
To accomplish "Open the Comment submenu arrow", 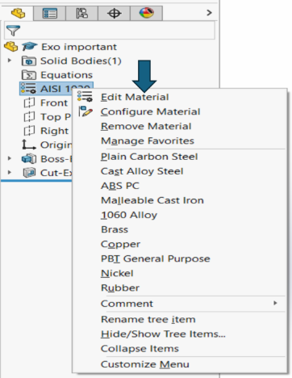I will pyautogui.click(x=275, y=303).
